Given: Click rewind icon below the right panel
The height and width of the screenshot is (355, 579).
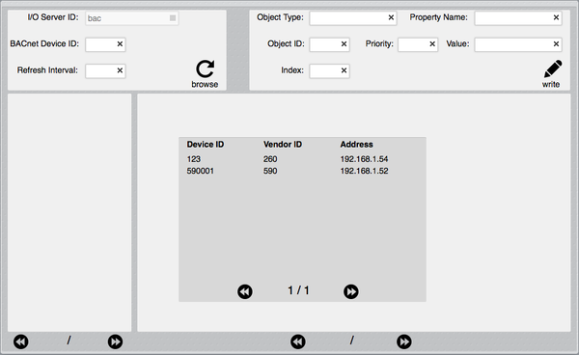Looking at the screenshot, I should [x=297, y=341].
